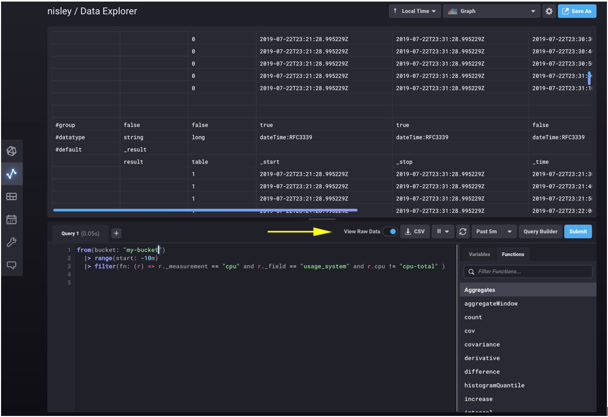Switch to Query Builder mode
The height and width of the screenshot is (417, 608).
pyautogui.click(x=540, y=231)
